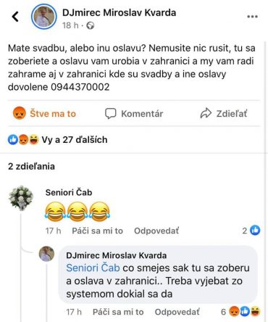Tap the like icon showing 2 reactions

tap(255, 231)
